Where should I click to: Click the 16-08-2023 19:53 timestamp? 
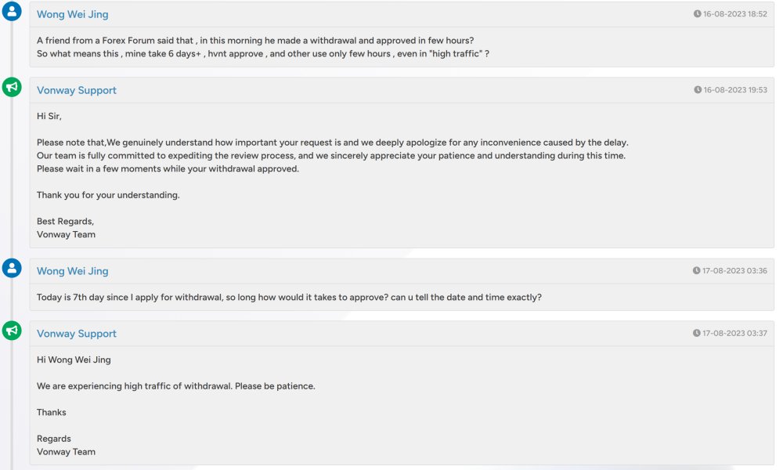click(x=735, y=90)
